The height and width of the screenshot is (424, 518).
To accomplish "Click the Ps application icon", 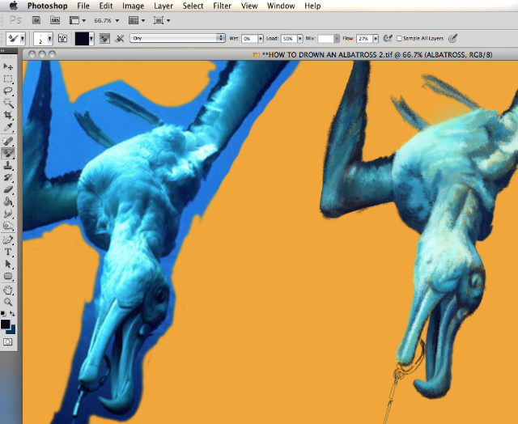I will (15, 20).
